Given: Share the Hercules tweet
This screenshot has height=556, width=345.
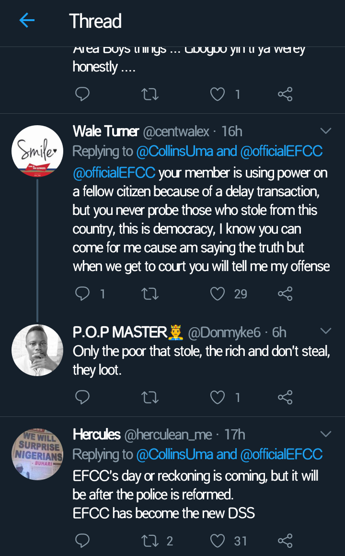Looking at the screenshot, I should 285,541.
